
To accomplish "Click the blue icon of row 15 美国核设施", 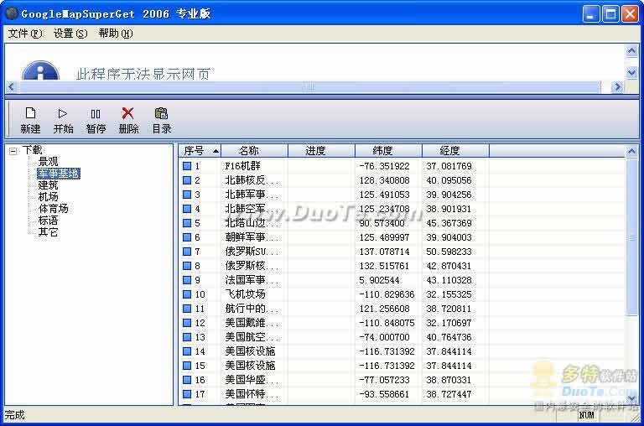I will click(x=187, y=366).
